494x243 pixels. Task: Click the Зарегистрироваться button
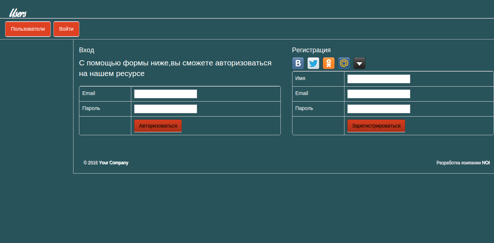(x=376, y=126)
